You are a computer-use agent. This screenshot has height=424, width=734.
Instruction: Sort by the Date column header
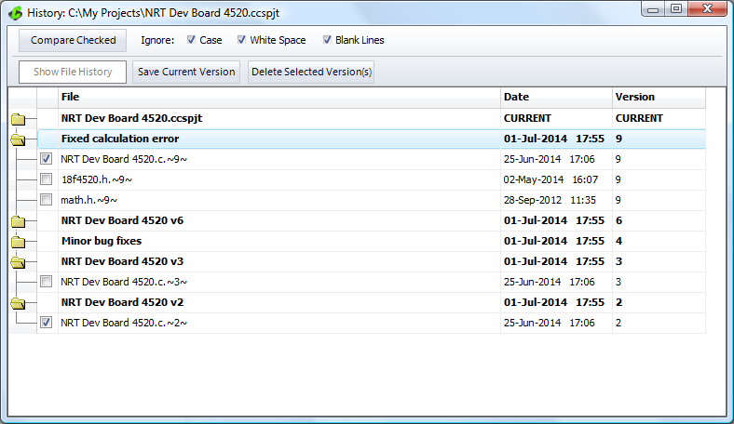click(555, 97)
